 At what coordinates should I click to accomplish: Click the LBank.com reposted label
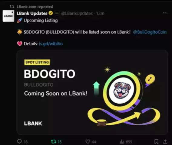click(35, 7)
